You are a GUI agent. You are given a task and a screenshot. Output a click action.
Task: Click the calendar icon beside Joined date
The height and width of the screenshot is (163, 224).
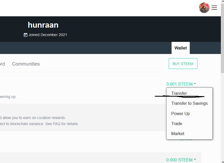(25, 35)
